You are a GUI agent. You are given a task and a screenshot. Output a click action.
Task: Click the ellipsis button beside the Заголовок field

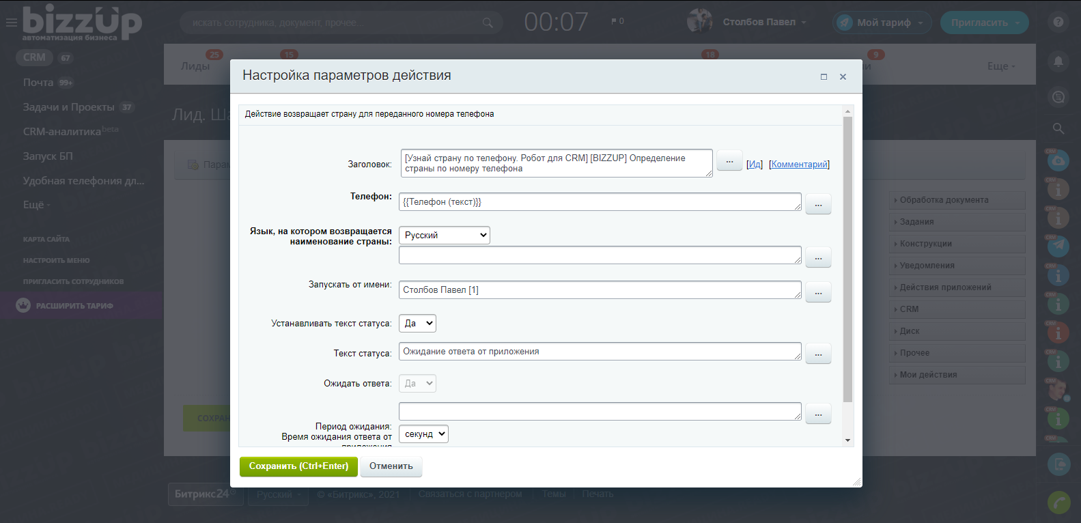pos(729,161)
